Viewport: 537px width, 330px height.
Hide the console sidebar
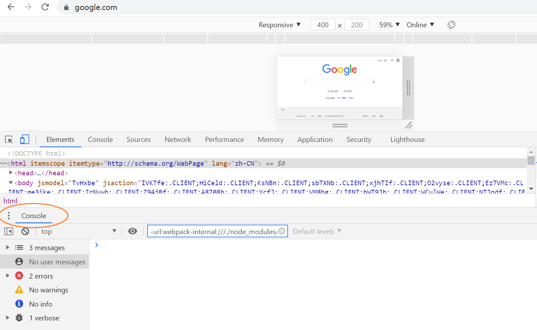tap(9, 231)
